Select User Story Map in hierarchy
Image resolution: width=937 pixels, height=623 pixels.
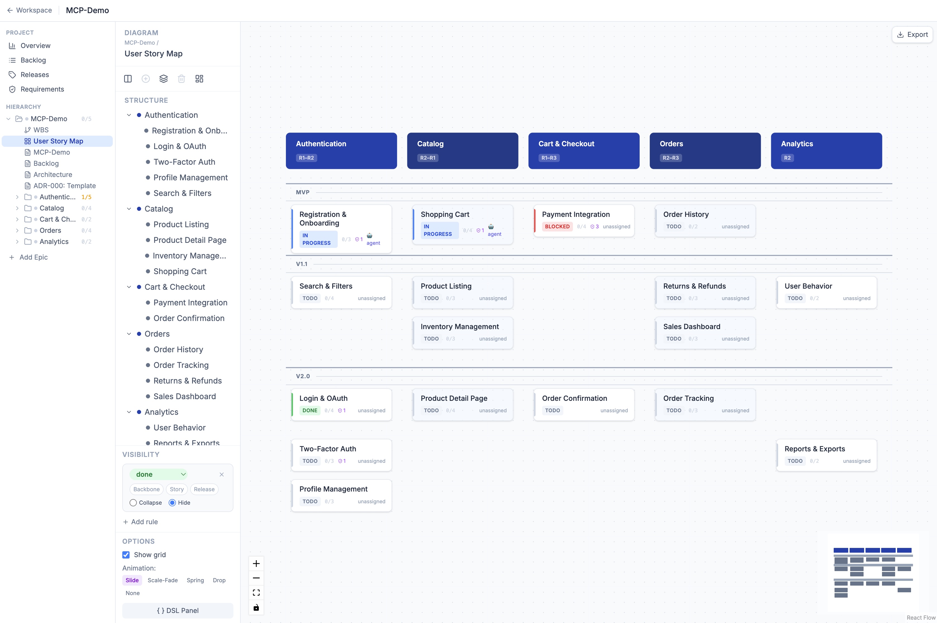point(57,141)
